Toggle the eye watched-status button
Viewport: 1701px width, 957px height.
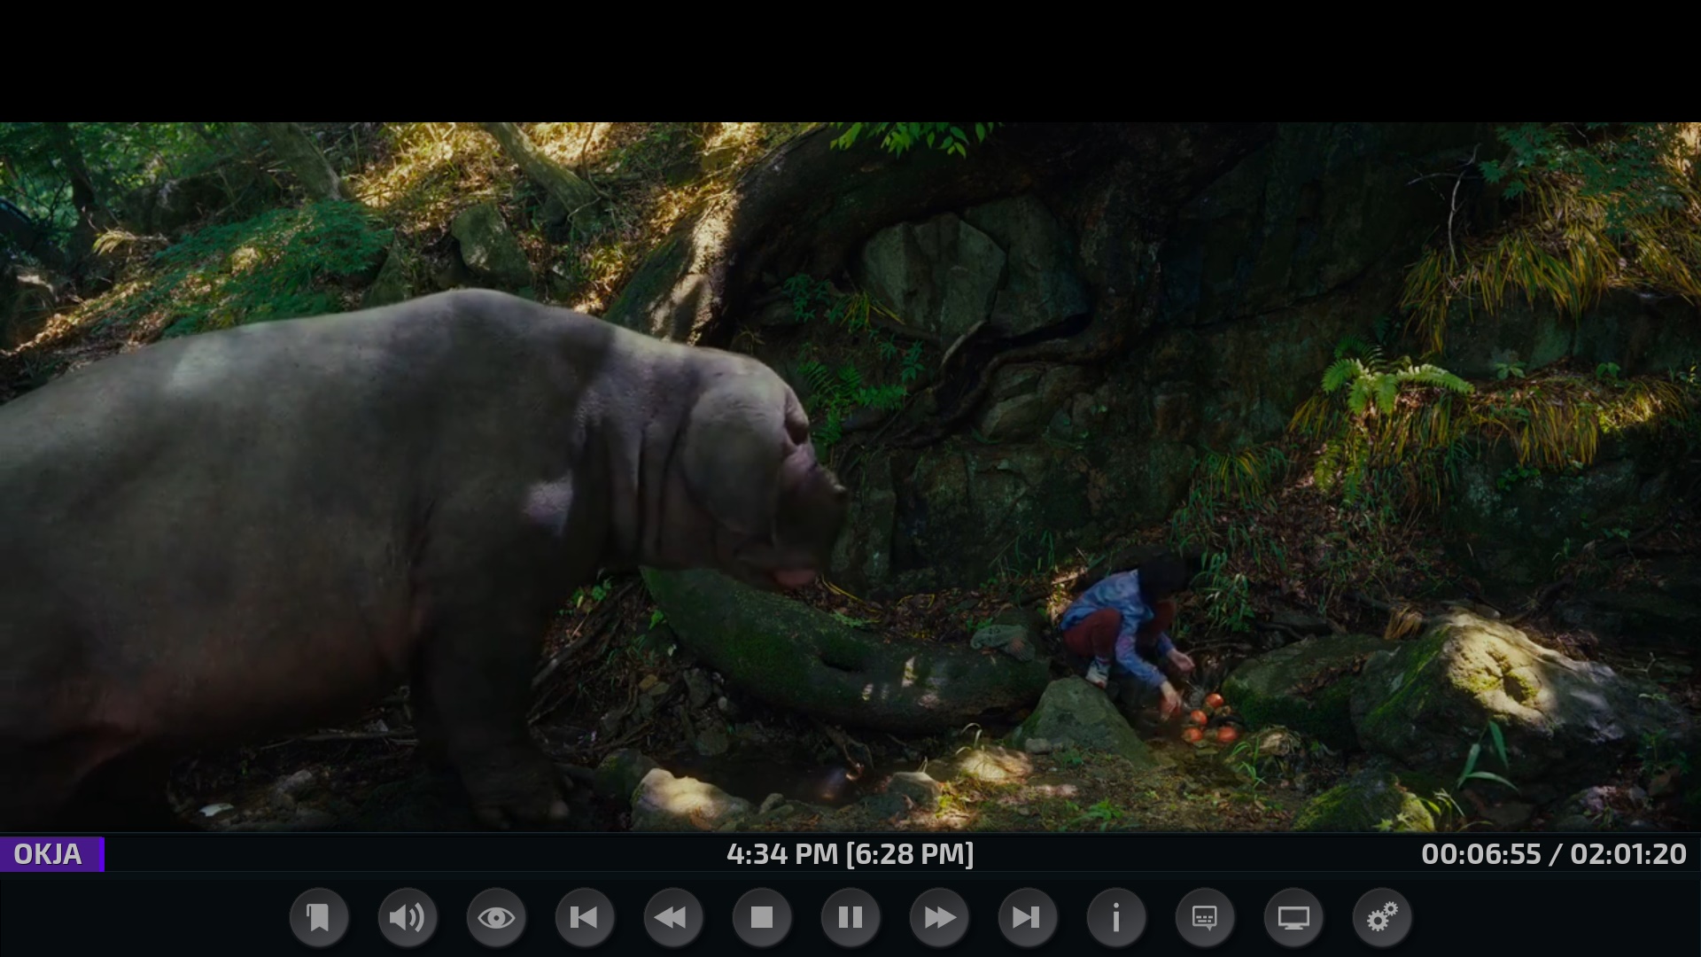[x=495, y=917]
